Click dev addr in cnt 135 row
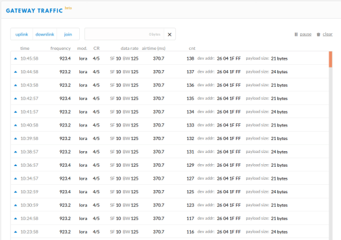Viewport: 341px width, 240px height. [219, 99]
